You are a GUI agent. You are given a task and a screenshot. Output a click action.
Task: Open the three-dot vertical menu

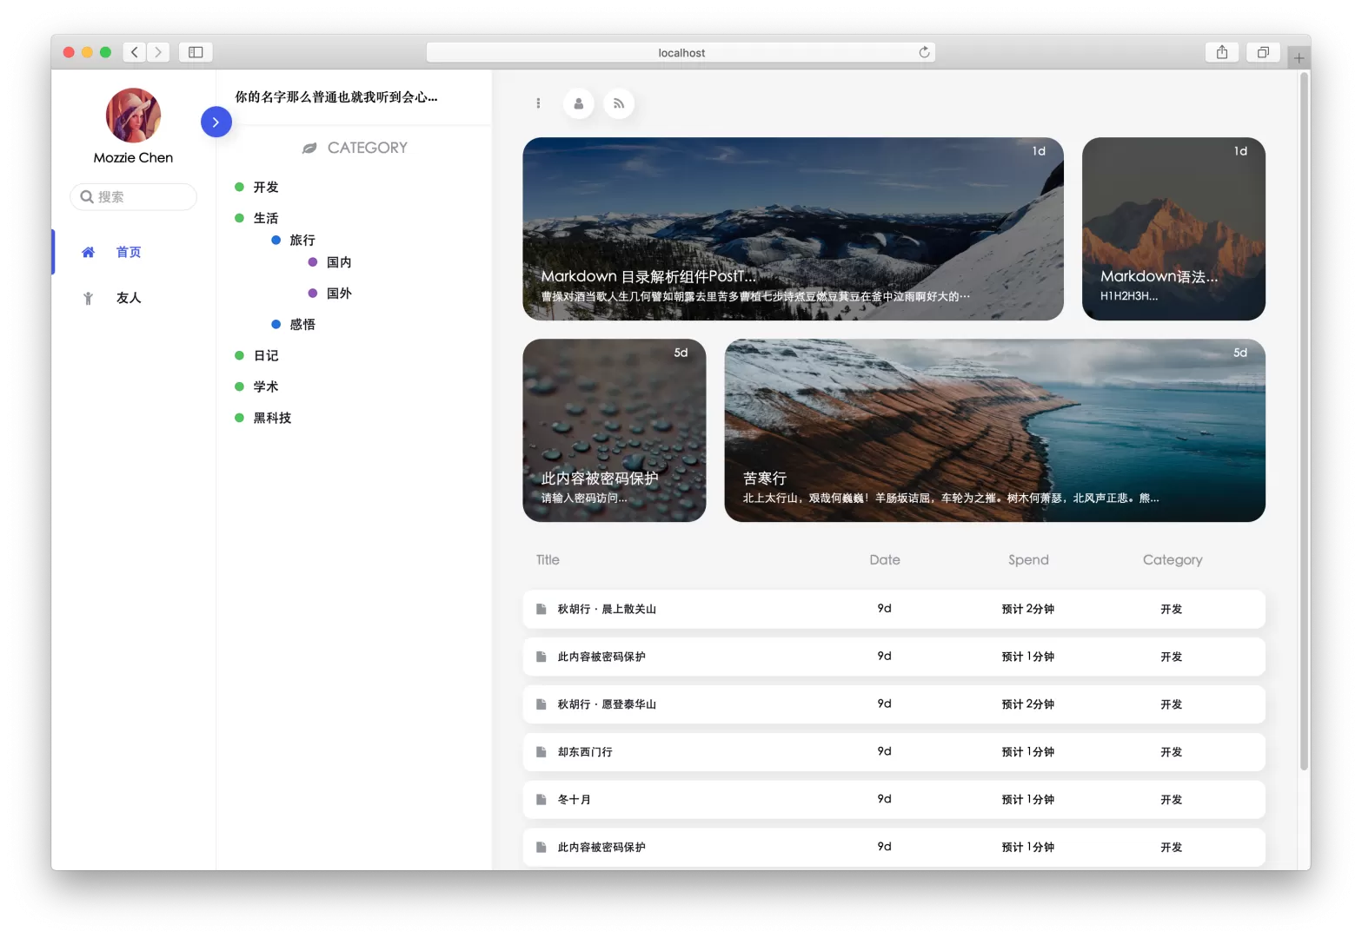[x=539, y=103]
